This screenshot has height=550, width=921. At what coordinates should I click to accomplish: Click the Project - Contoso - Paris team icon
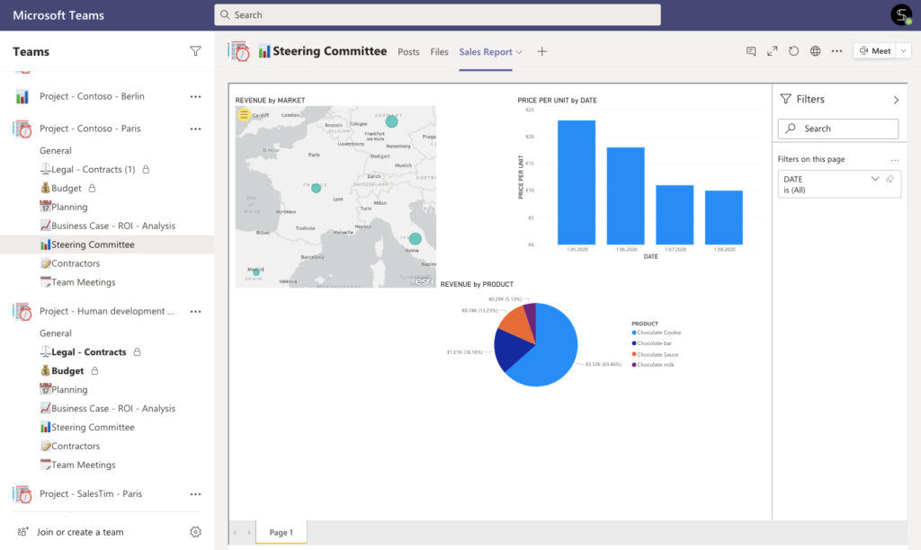point(22,129)
